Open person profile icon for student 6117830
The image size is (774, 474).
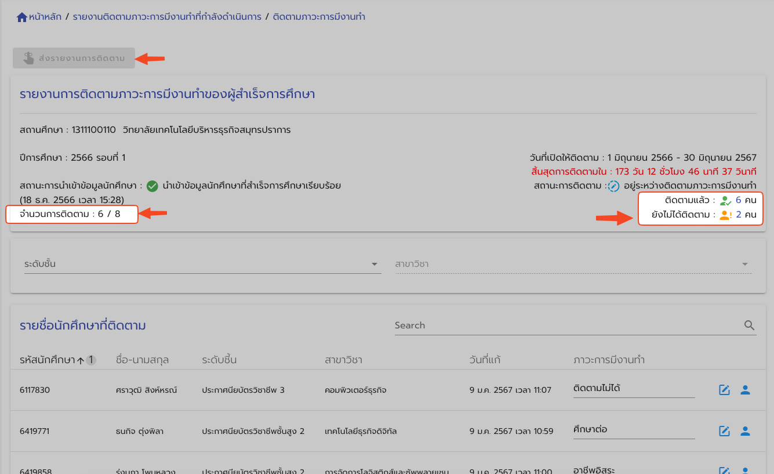click(x=745, y=390)
